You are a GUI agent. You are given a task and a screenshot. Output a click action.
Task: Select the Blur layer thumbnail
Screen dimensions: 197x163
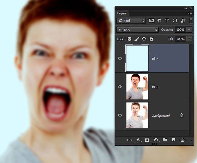point(137,87)
